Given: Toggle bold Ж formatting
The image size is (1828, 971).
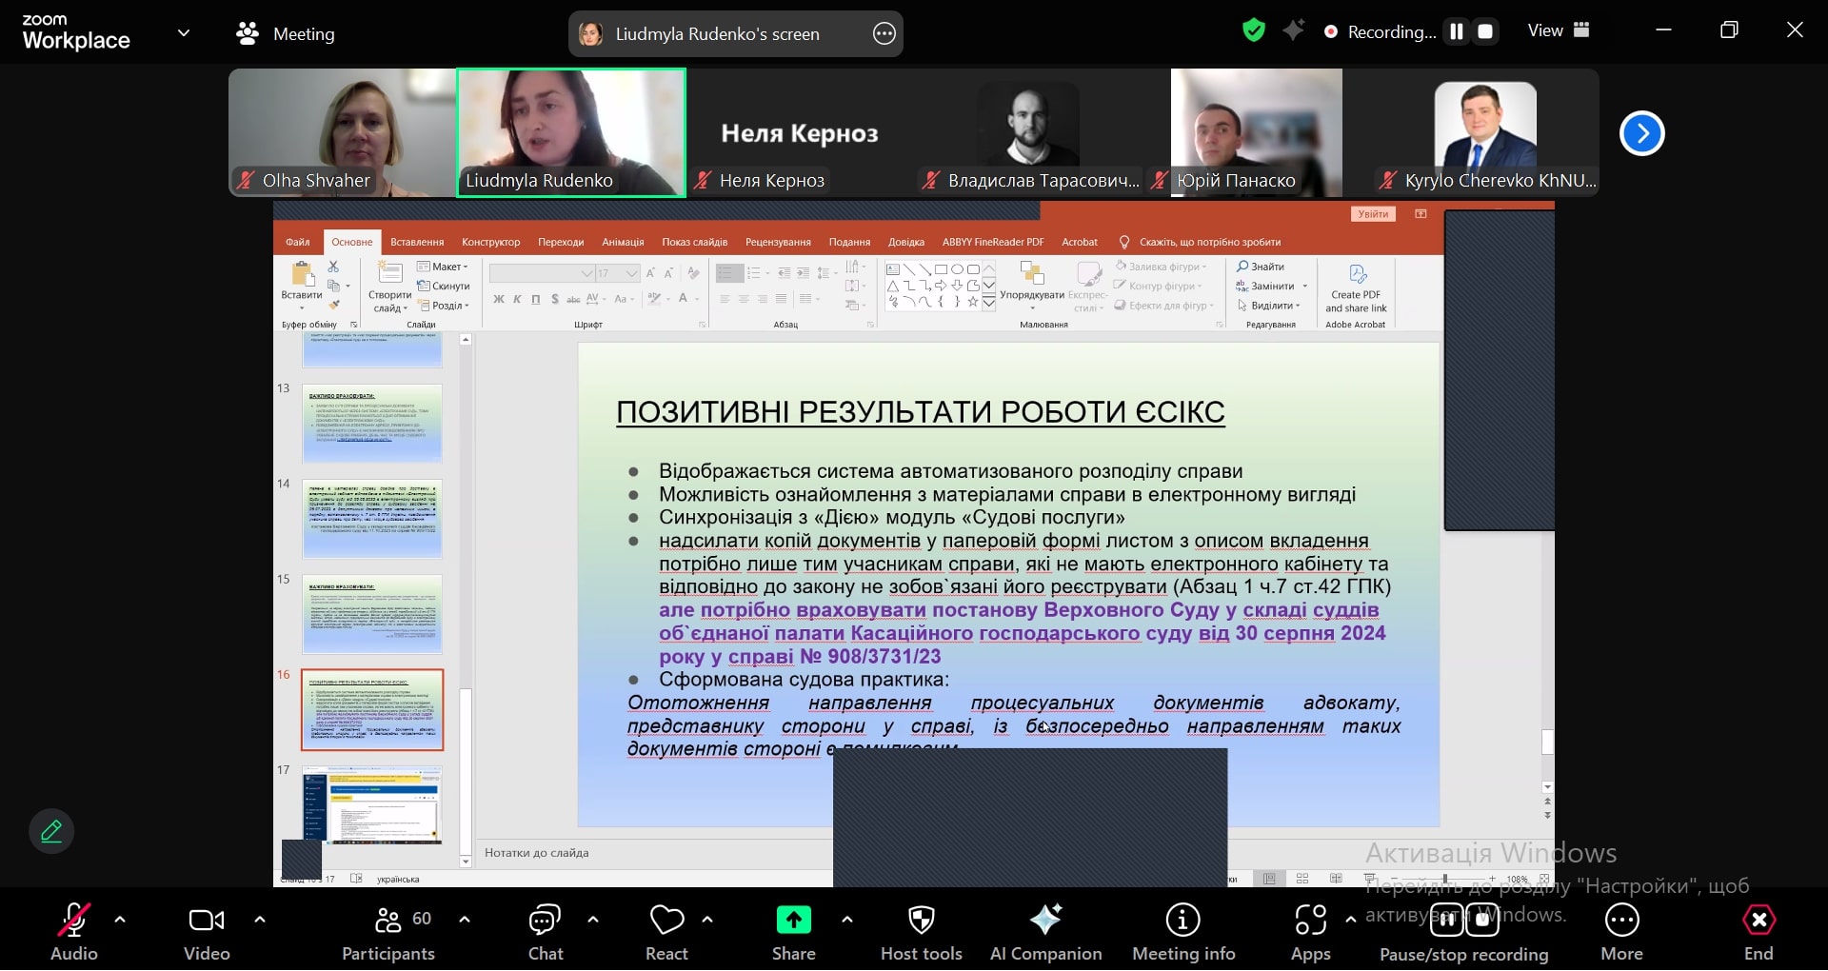Looking at the screenshot, I should [x=498, y=299].
